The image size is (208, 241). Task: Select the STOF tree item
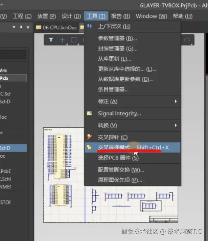click(x=5, y=202)
